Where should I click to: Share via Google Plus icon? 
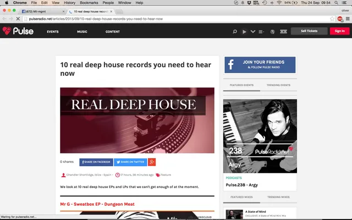click(x=152, y=162)
